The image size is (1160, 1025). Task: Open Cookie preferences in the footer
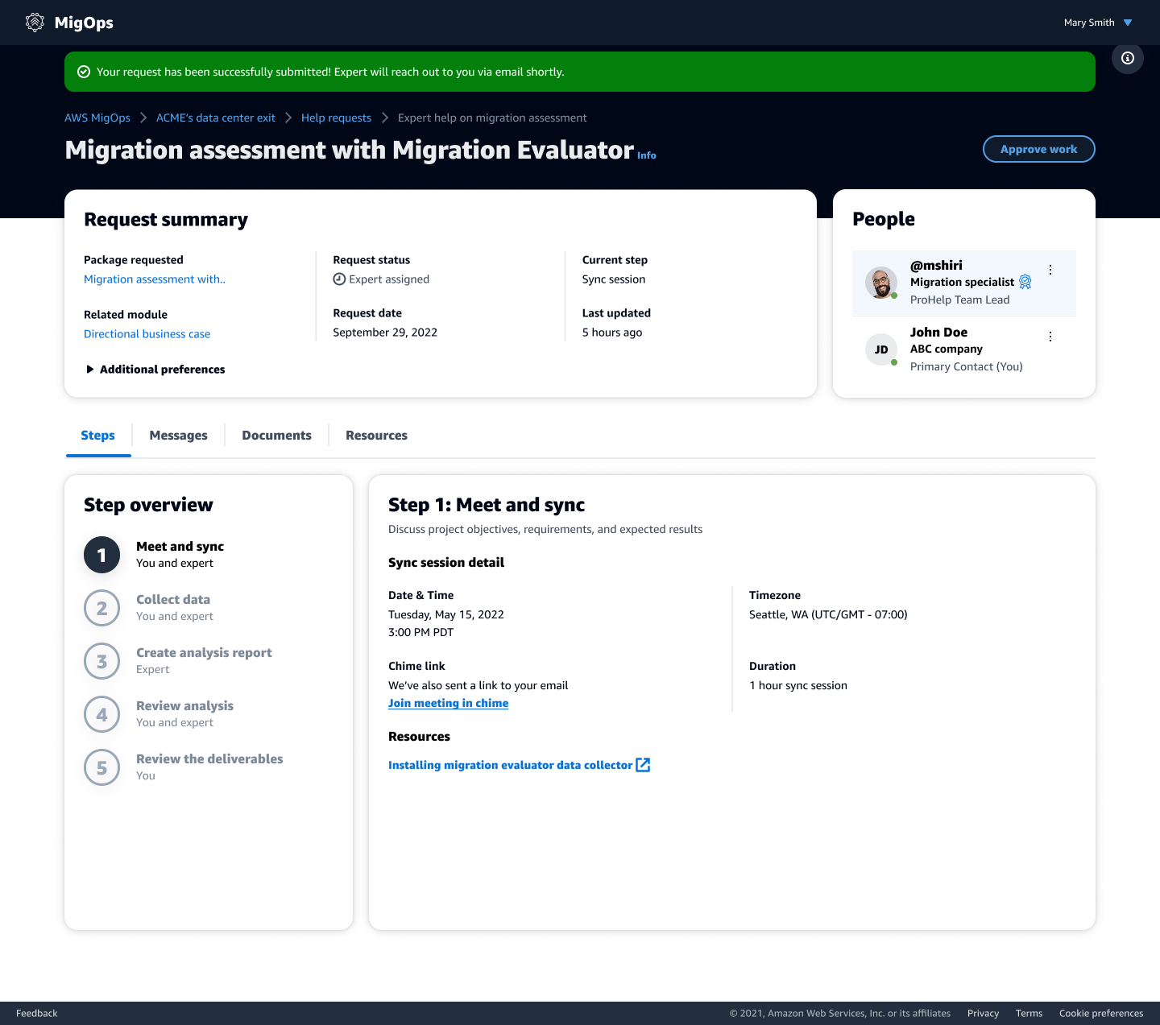click(x=1100, y=1013)
